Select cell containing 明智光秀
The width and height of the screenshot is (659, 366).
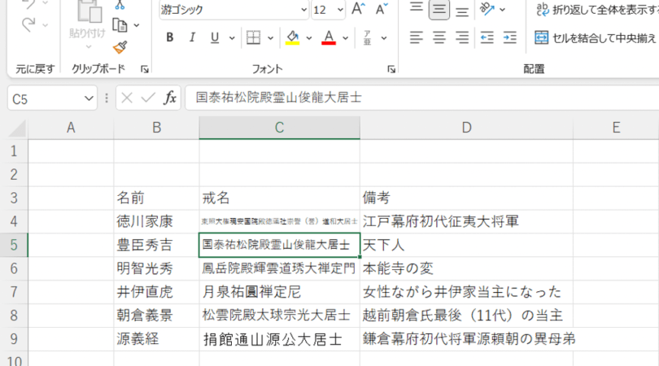[156, 268]
